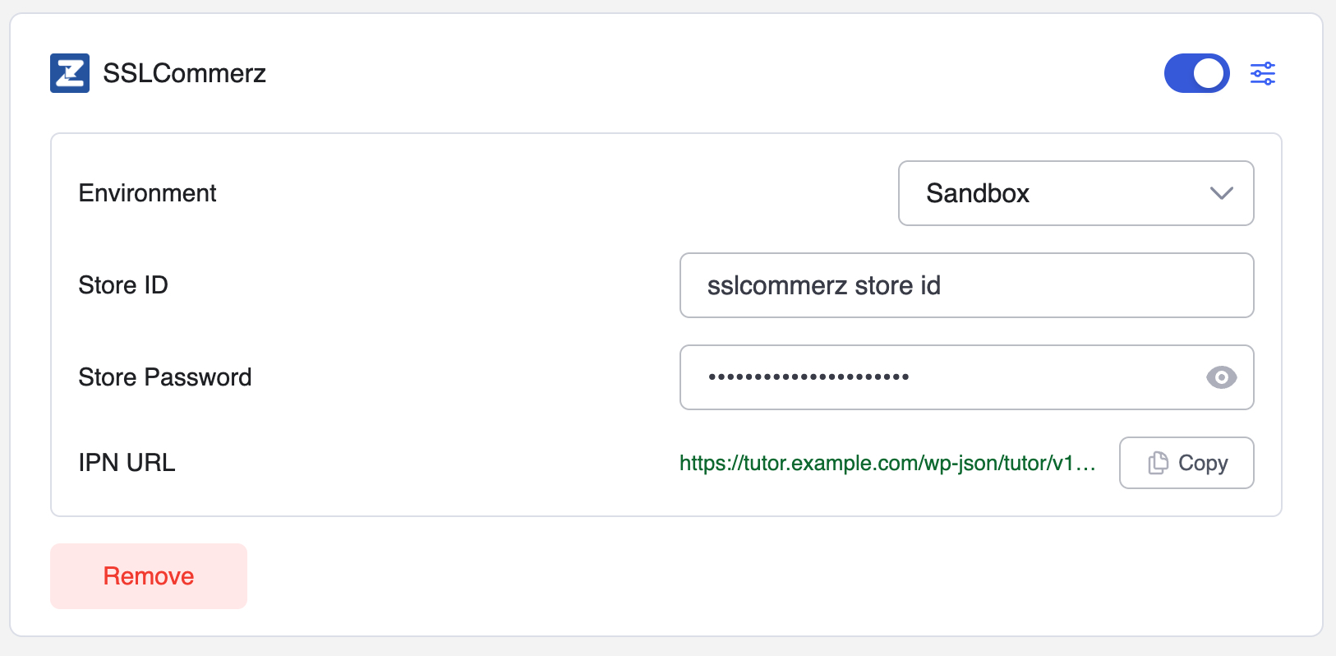This screenshot has height=656, width=1336.
Task: Click the SSLCommerz title text
Action: tap(184, 73)
